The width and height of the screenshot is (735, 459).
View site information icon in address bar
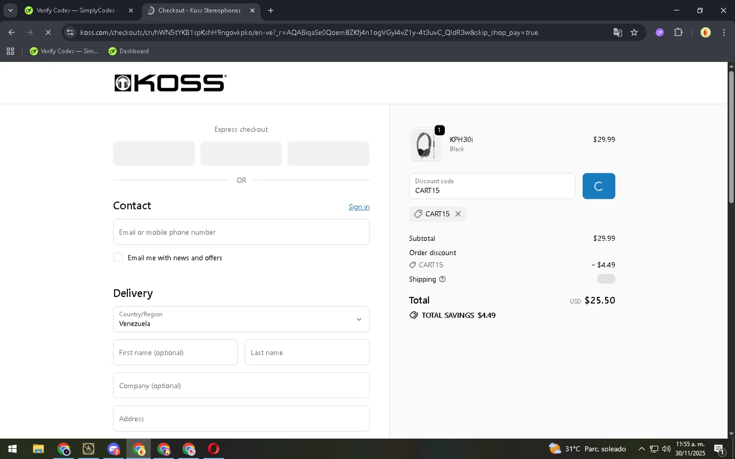pyautogui.click(x=70, y=32)
